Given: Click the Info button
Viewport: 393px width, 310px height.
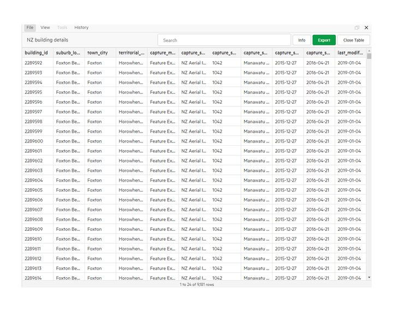Looking at the screenshot, I should 302,40.
